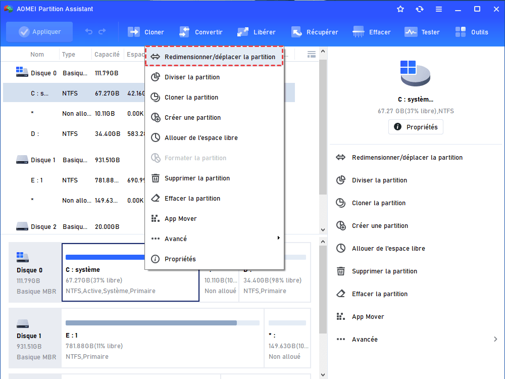Image resolution: width=505 pixels, height=379 pixels.
Task: Click the undo arrow icon
Action: point(88,31)
